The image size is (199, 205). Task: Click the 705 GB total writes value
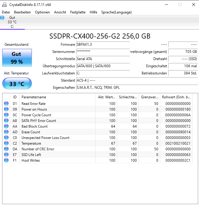pos(183,52)
